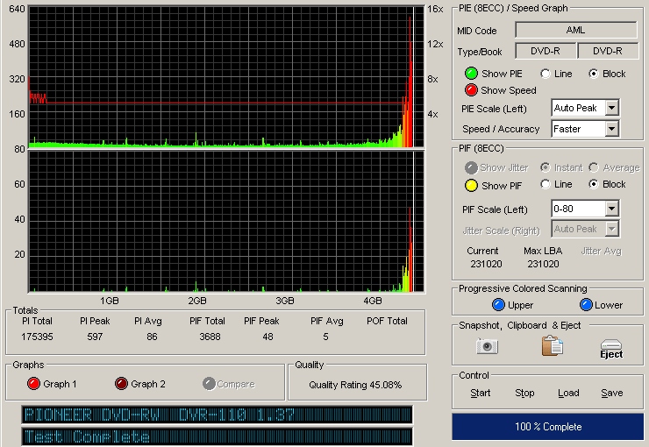Select Instant jitter option
The height and width of the screenshot is (447, 649).
pyautogui.click(x=546, y=167)
